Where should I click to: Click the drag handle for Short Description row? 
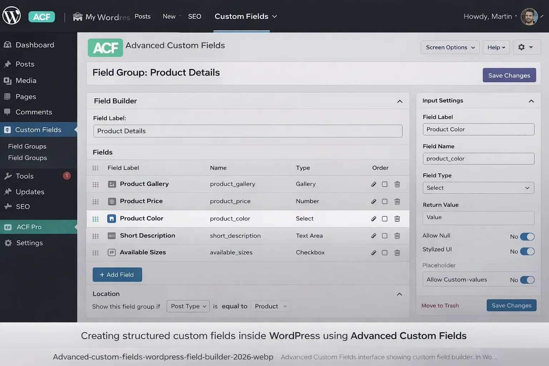point(95,236)
